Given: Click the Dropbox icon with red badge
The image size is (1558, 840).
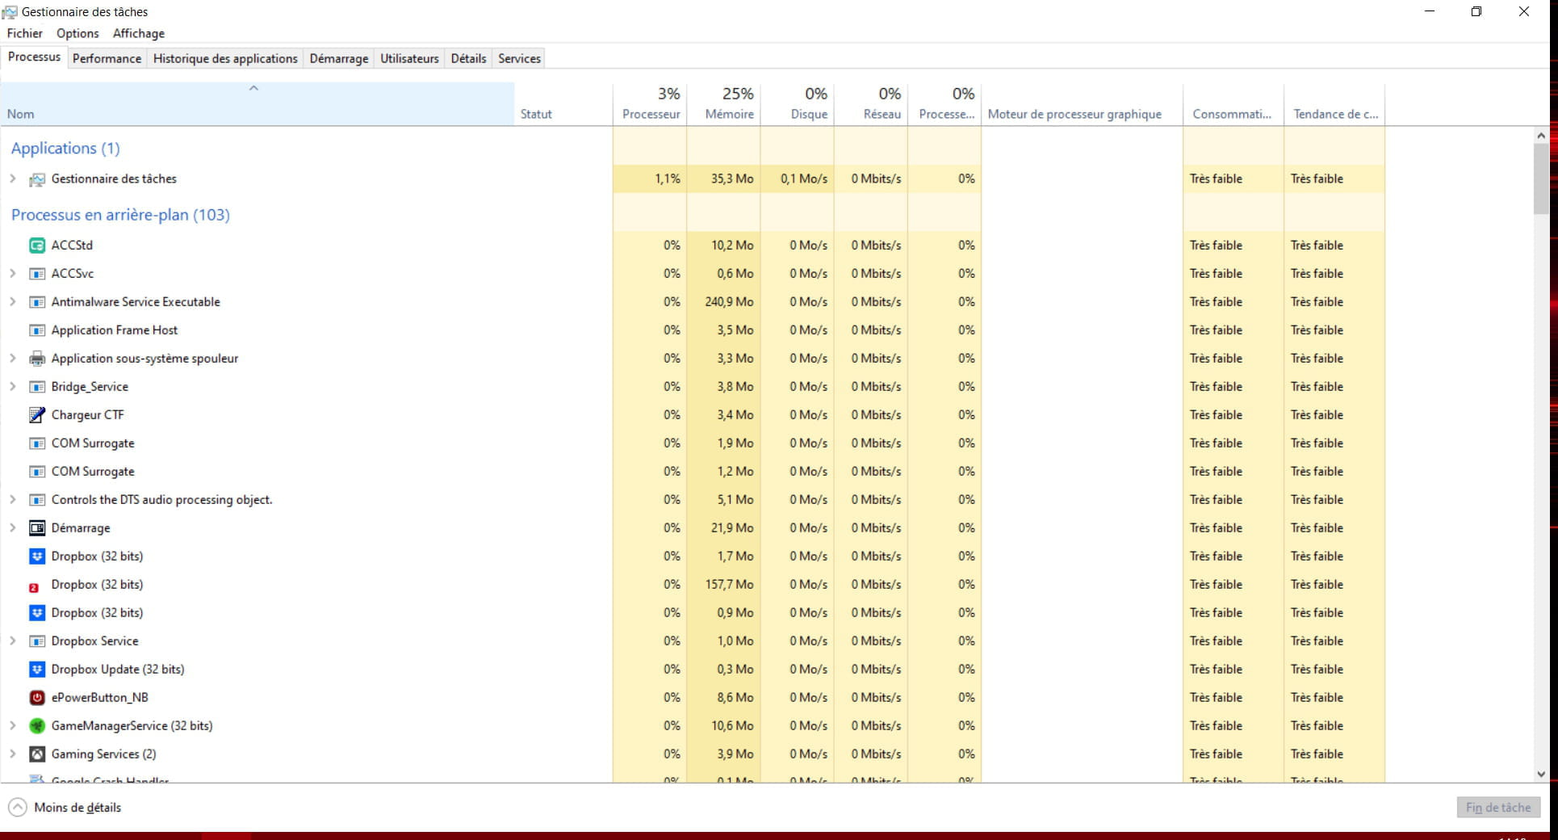Looking at the screenshot, I should click(35, 586).
